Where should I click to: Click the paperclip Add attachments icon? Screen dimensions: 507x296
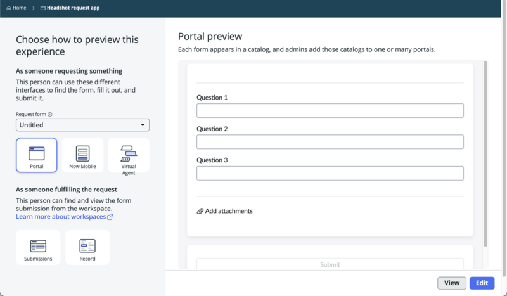point(200,211)
